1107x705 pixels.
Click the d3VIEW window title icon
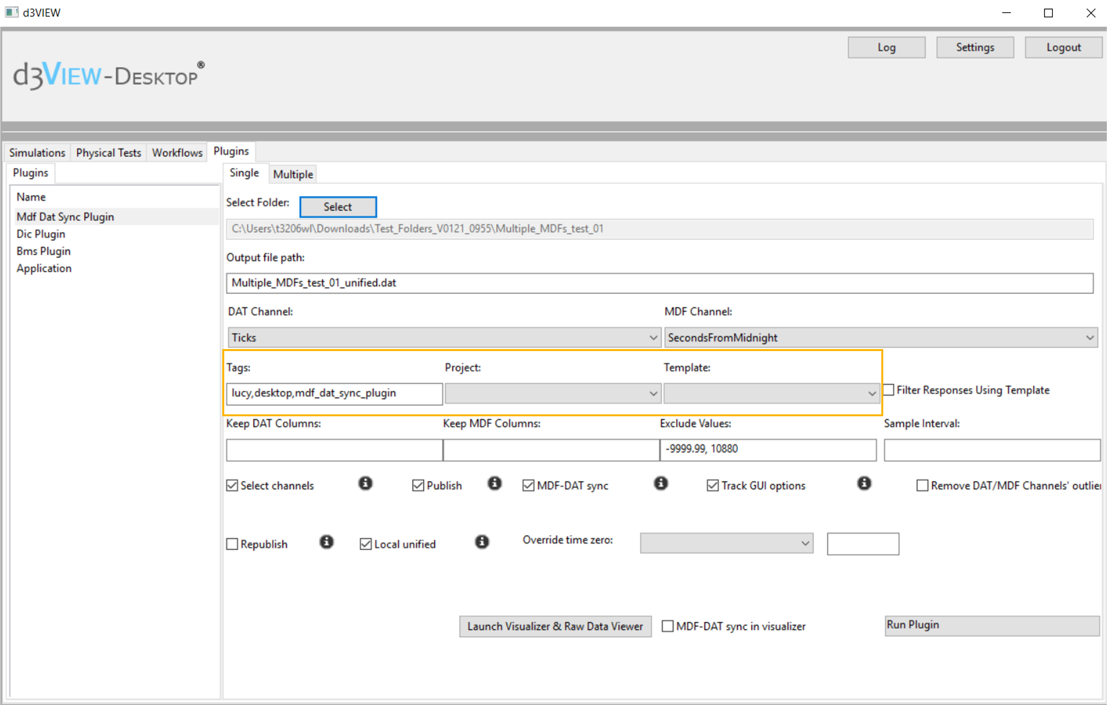point(11,12)
